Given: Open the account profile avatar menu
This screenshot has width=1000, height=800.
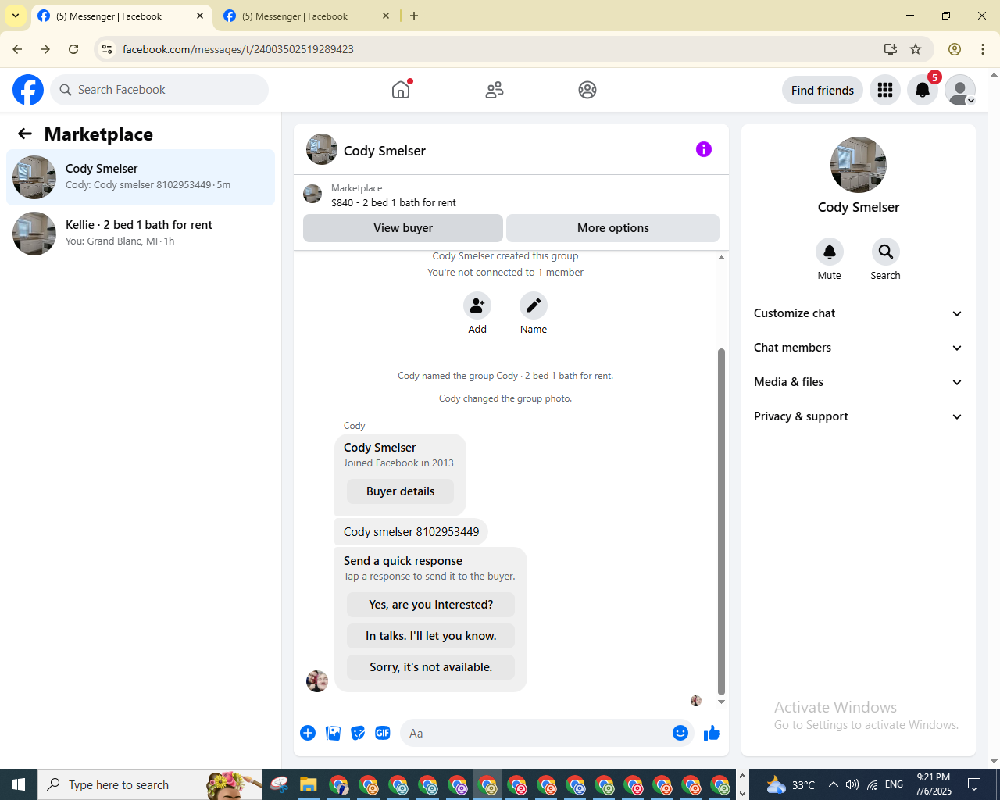Looking at the screenshot, I should click(x=960, y=90).
